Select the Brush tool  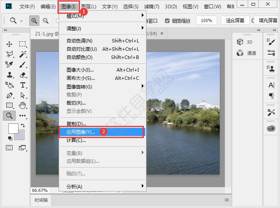tap(23, 64)
